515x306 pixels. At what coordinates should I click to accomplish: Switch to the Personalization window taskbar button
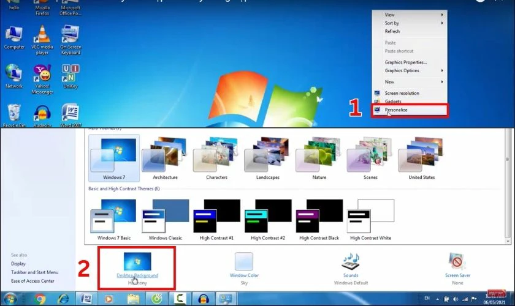pos(226,299)
